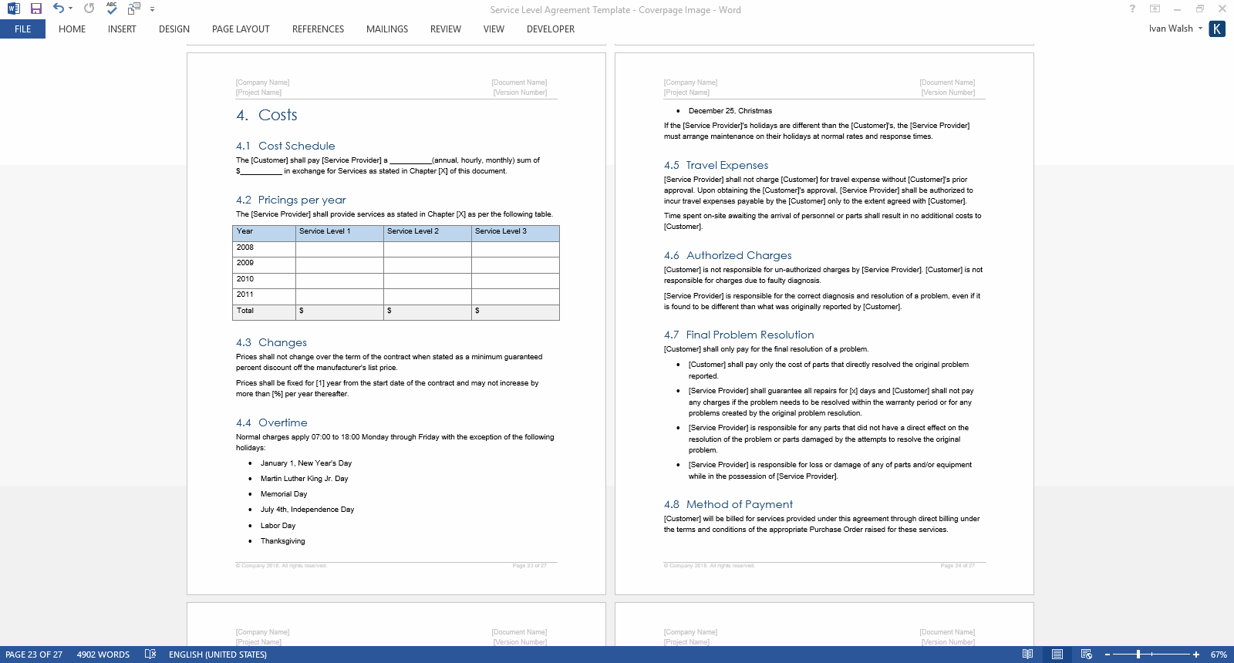
Task: Click the Redo/Repeat icon
Action: click(x=89, y=8)
